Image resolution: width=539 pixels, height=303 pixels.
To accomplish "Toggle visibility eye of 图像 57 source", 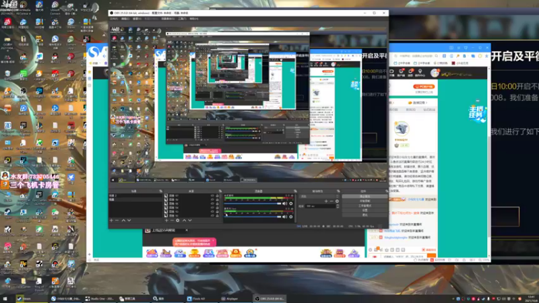I will coord(212,195).
